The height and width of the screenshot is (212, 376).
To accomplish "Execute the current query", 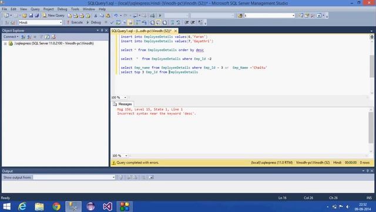I will [75, 22].
